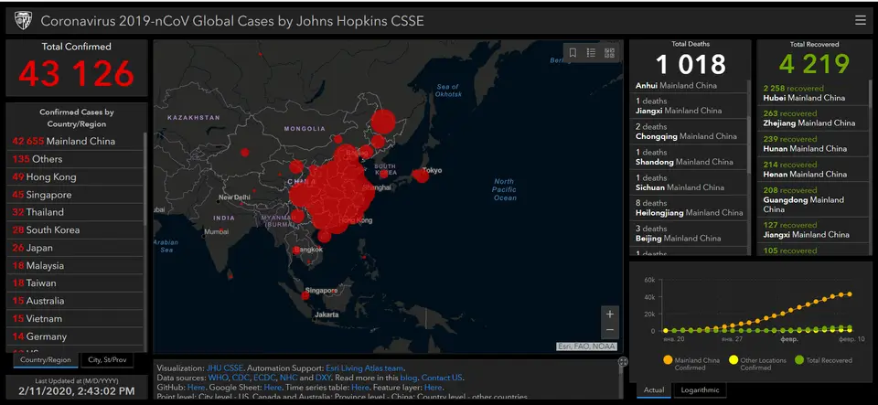Click Hunan 239 recovered entry
Image resolution: width=878 pixels, height=405 pixels.
click(815, 144)
